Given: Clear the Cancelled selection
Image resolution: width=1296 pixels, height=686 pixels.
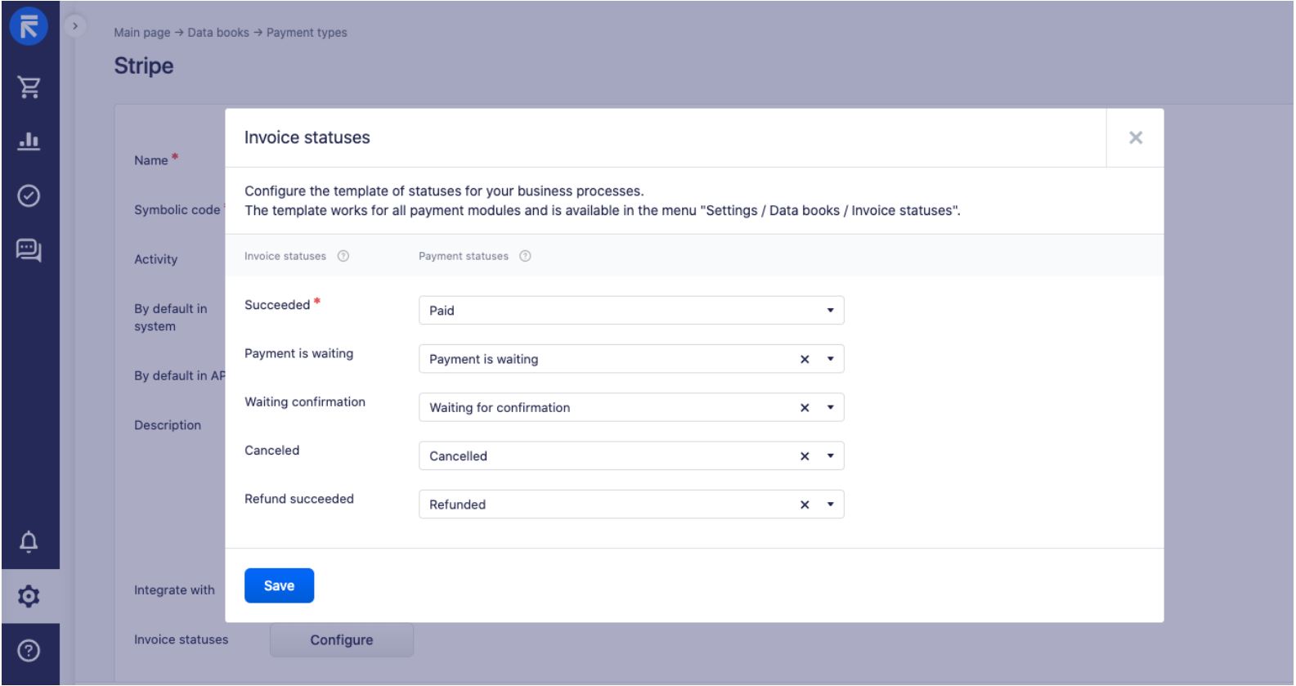Looking at the screenshot, I should (805, 456).
